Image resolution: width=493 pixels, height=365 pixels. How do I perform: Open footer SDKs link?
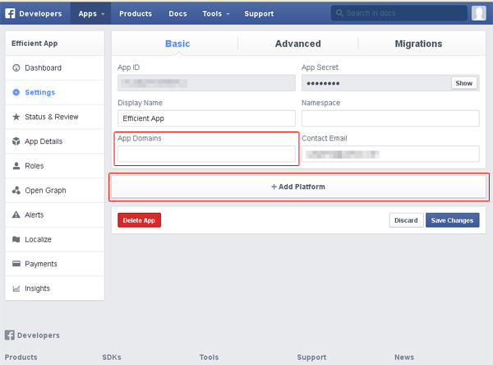pyautogui.click(x=112, y=357)
